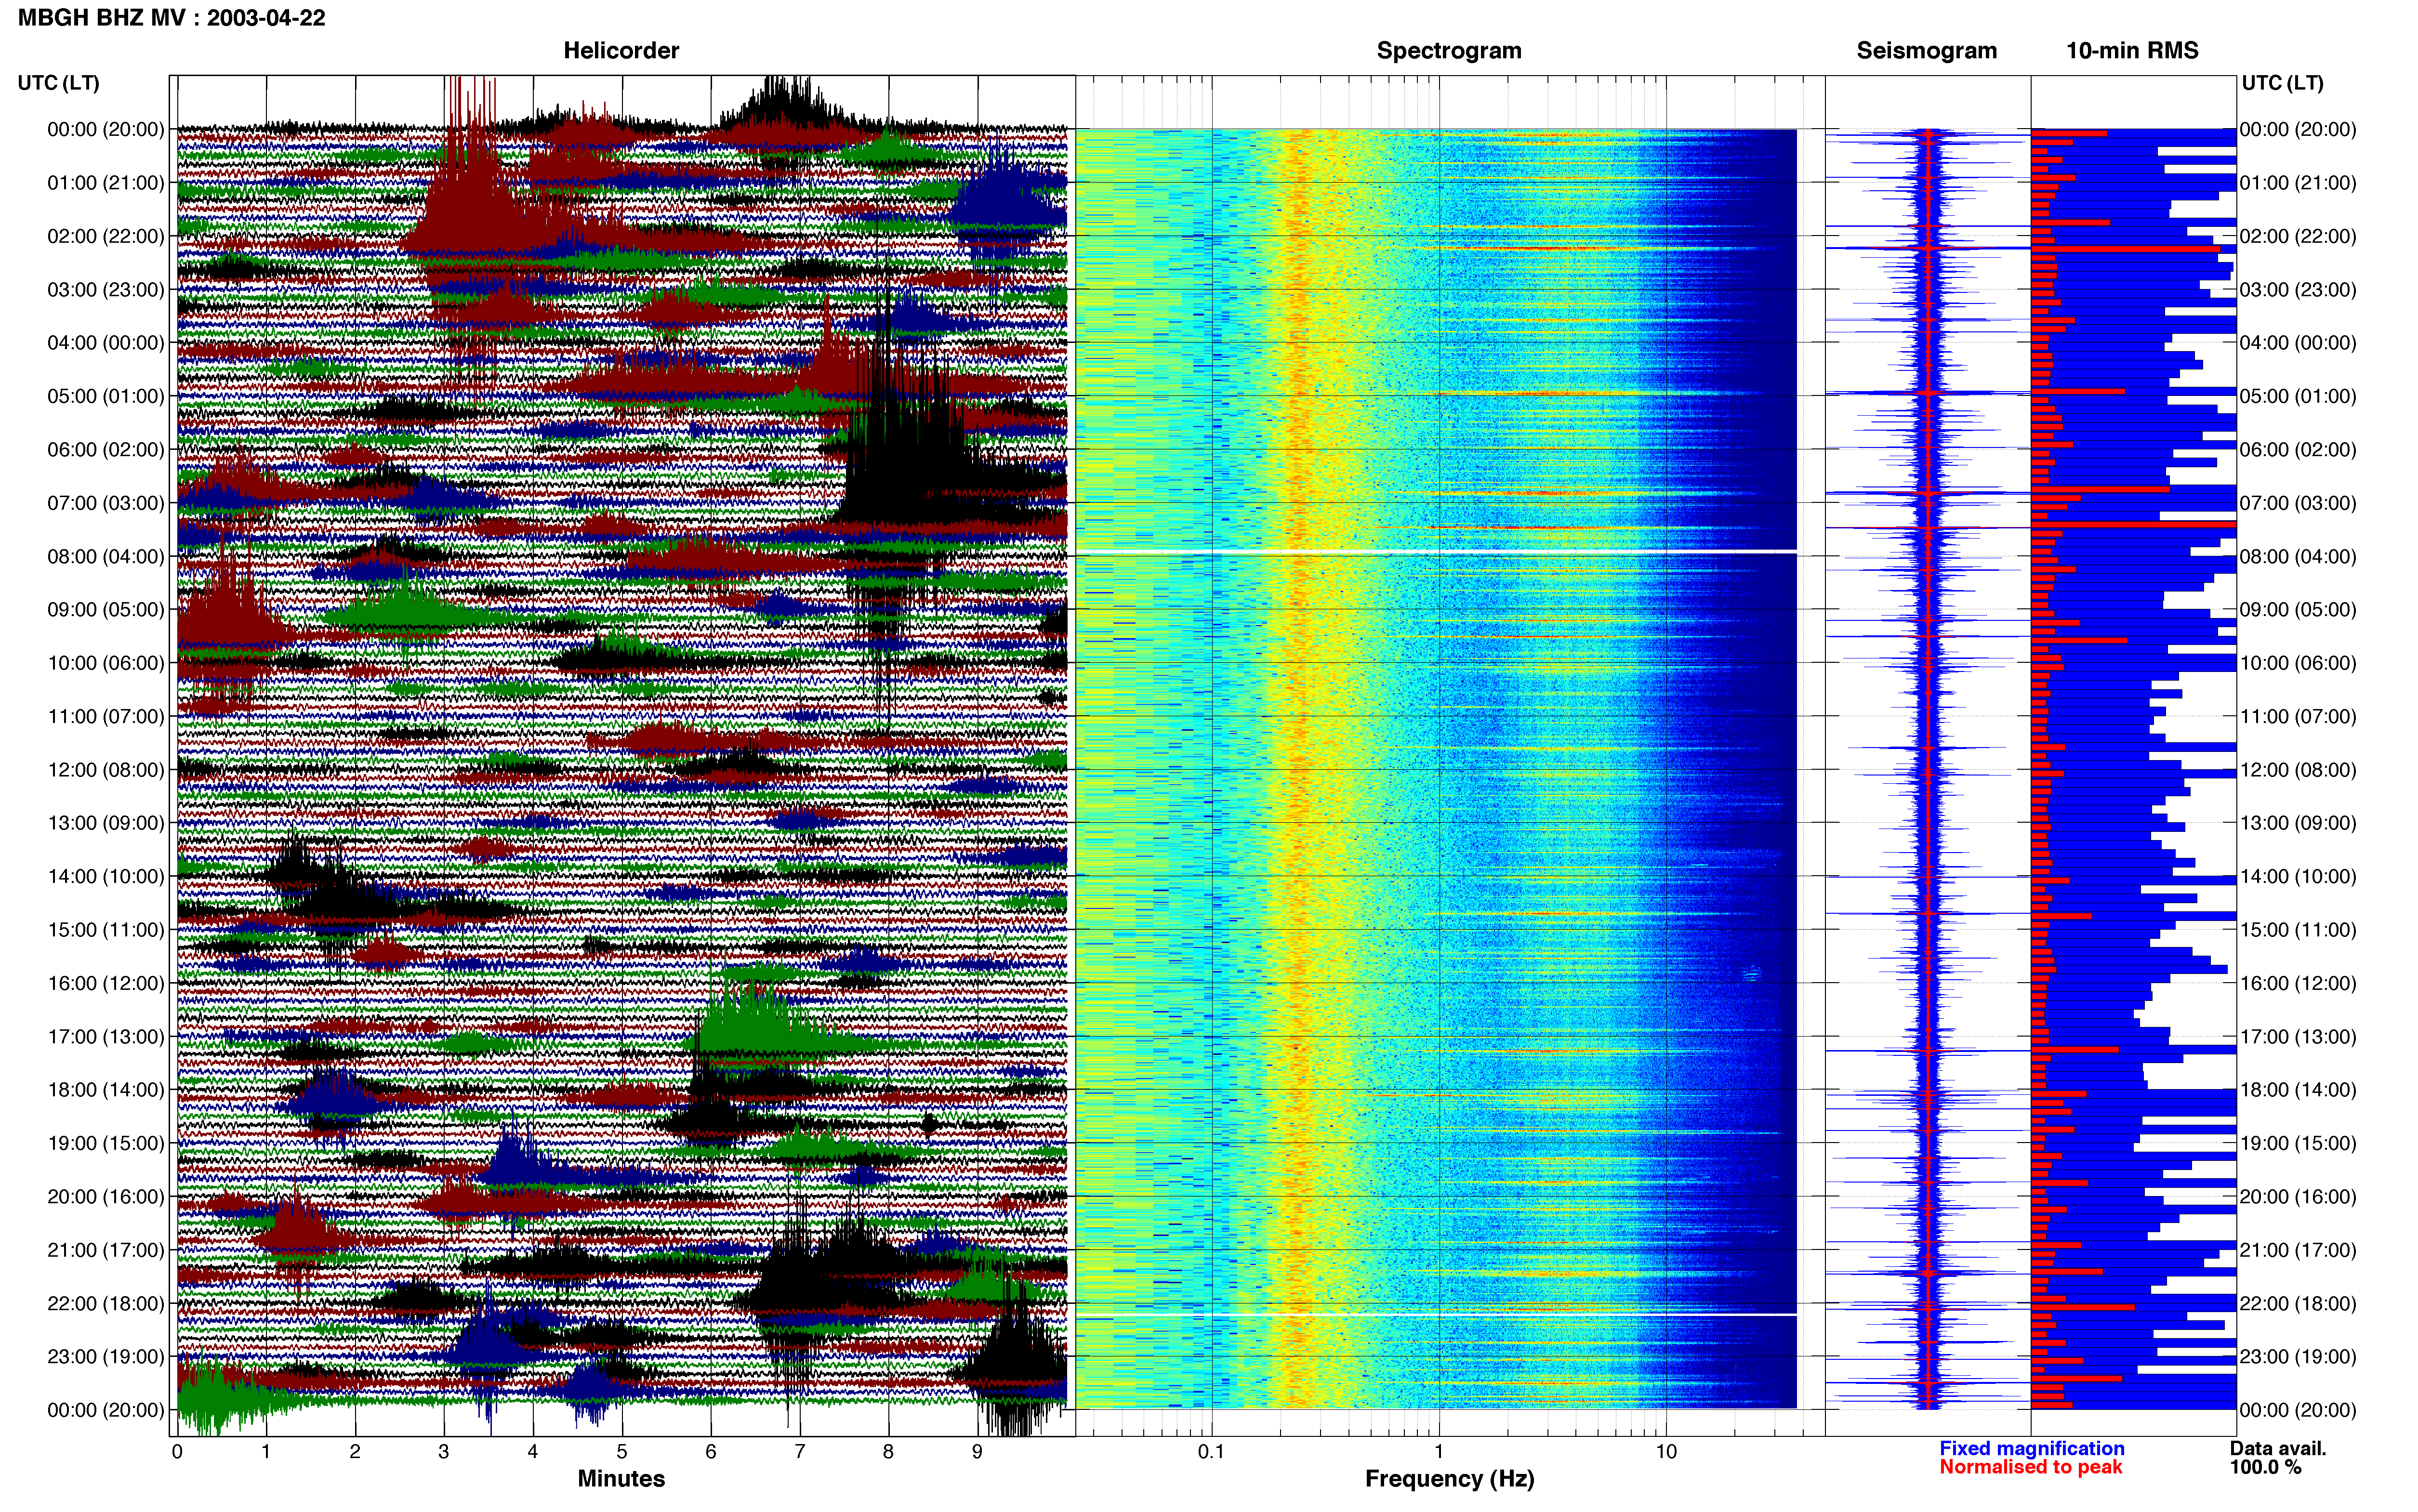Click the '100.0 %' data availability value

point(2265,1468)
